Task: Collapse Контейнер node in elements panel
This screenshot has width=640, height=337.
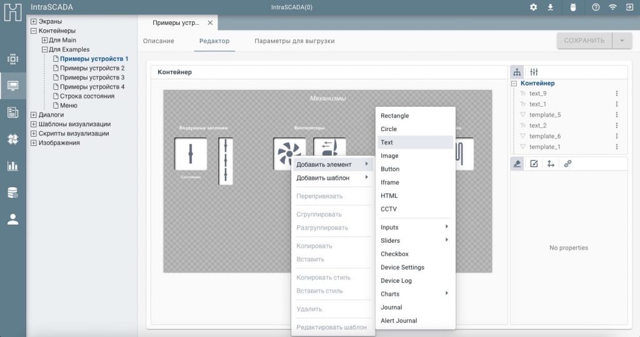Action: tap(514, 84)
